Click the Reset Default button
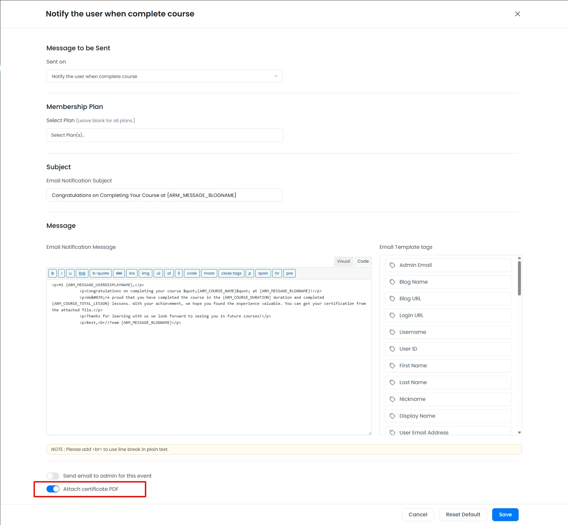This screenshot has width=568, height=525. point(463,515)
